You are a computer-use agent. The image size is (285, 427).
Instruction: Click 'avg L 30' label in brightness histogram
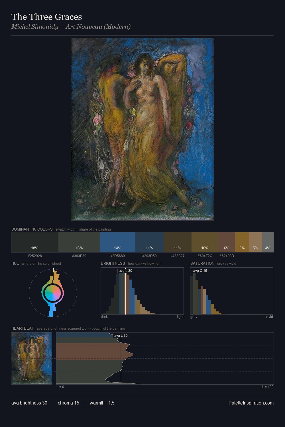(125, 271)
